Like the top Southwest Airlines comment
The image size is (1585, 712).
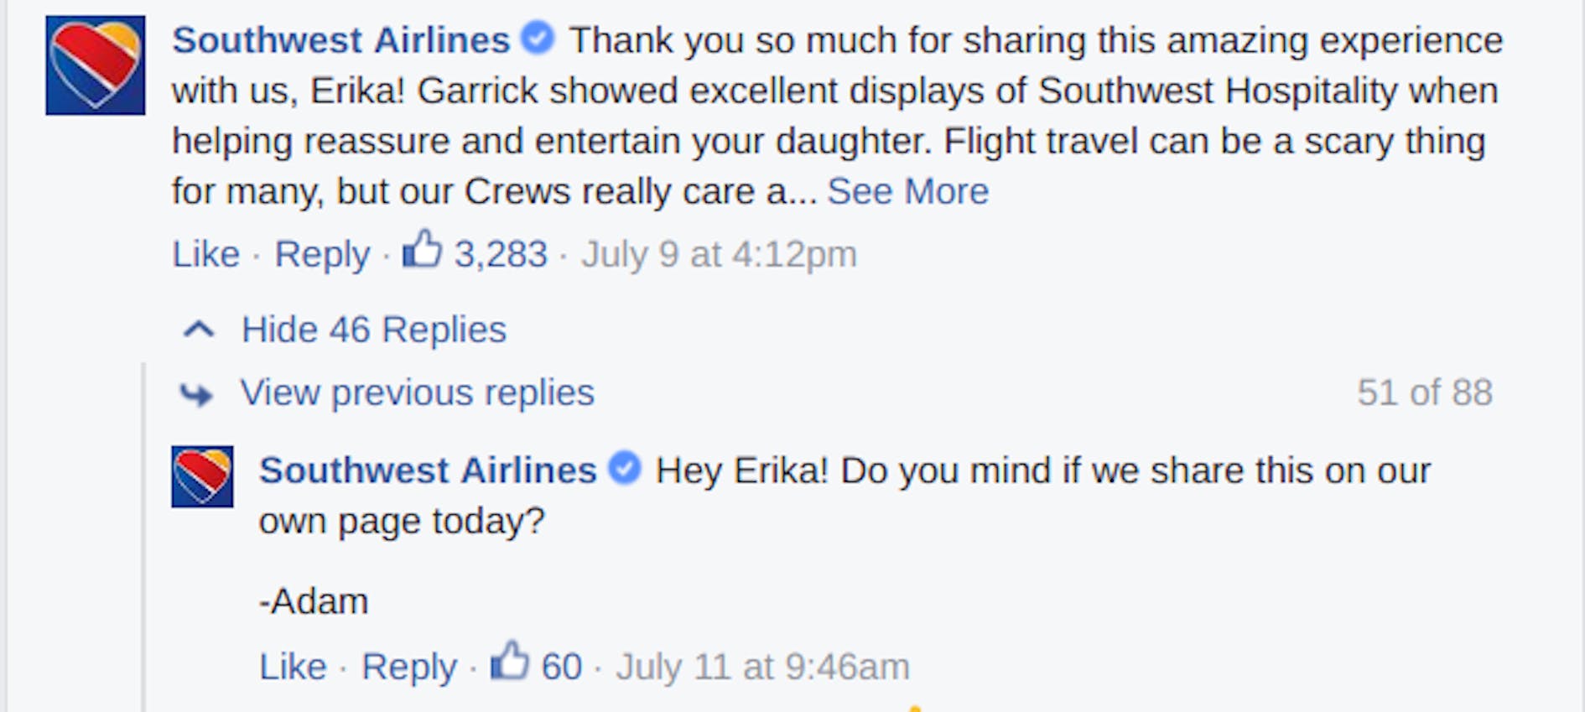tap(205, 254)
